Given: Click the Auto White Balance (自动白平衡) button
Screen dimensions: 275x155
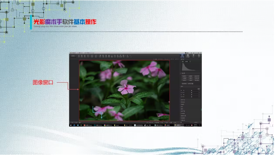Looking at the screenshot, I should click(x=197, y=76).
